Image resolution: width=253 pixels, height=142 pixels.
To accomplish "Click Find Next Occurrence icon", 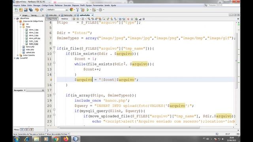I will 96,19.
